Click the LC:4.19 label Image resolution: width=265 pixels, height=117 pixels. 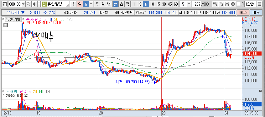(248, 19)
